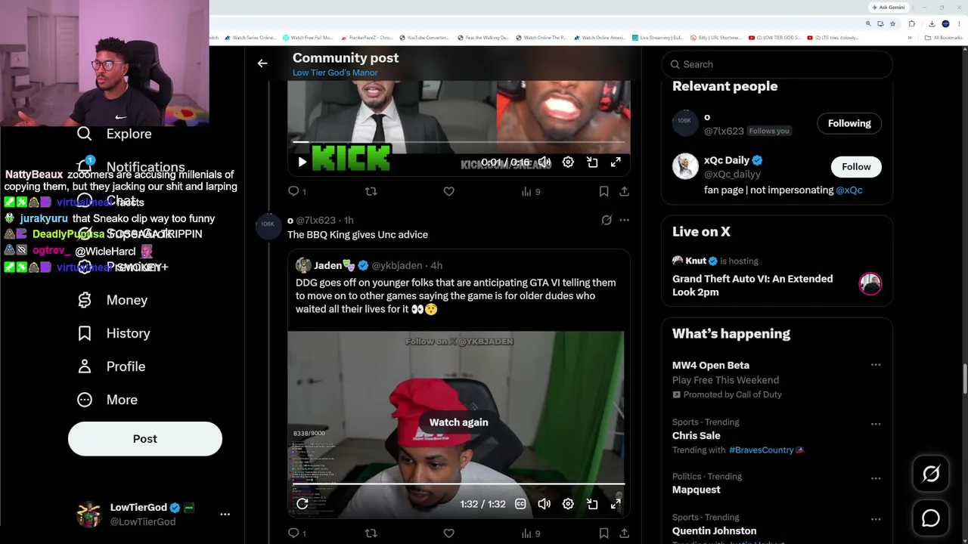Viewport: 968px width, 544px height.
Task: Open Profile in the sidebar
Action: pyautogui.click(x=111, y=366)
